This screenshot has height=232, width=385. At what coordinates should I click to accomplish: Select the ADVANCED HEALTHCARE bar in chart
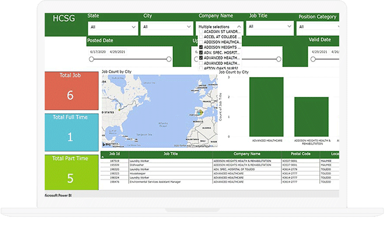tap(266, 106)
